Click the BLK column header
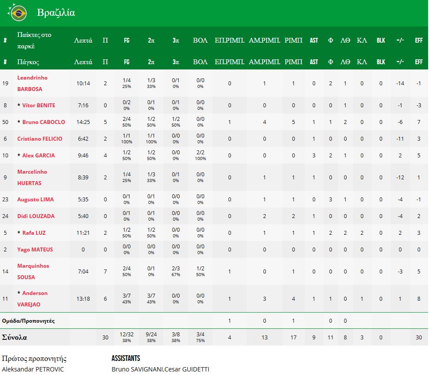 point(381,40)
